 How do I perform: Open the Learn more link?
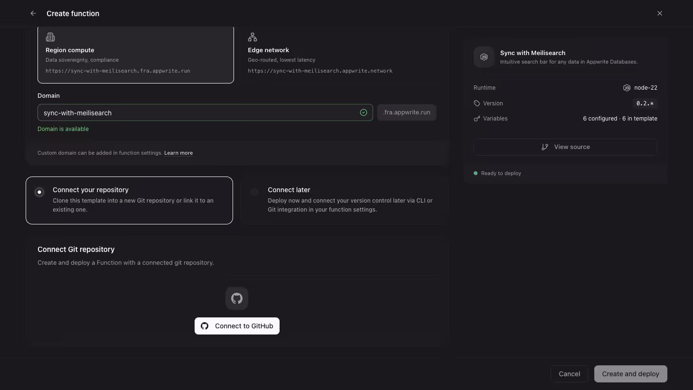pyautogui.click(x=178, y=153)
